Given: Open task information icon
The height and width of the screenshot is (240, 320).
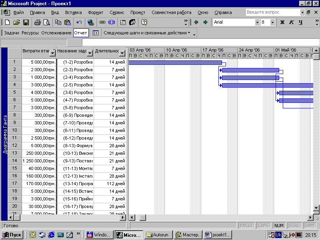Looking at the screenshot, I should point(123,22).
